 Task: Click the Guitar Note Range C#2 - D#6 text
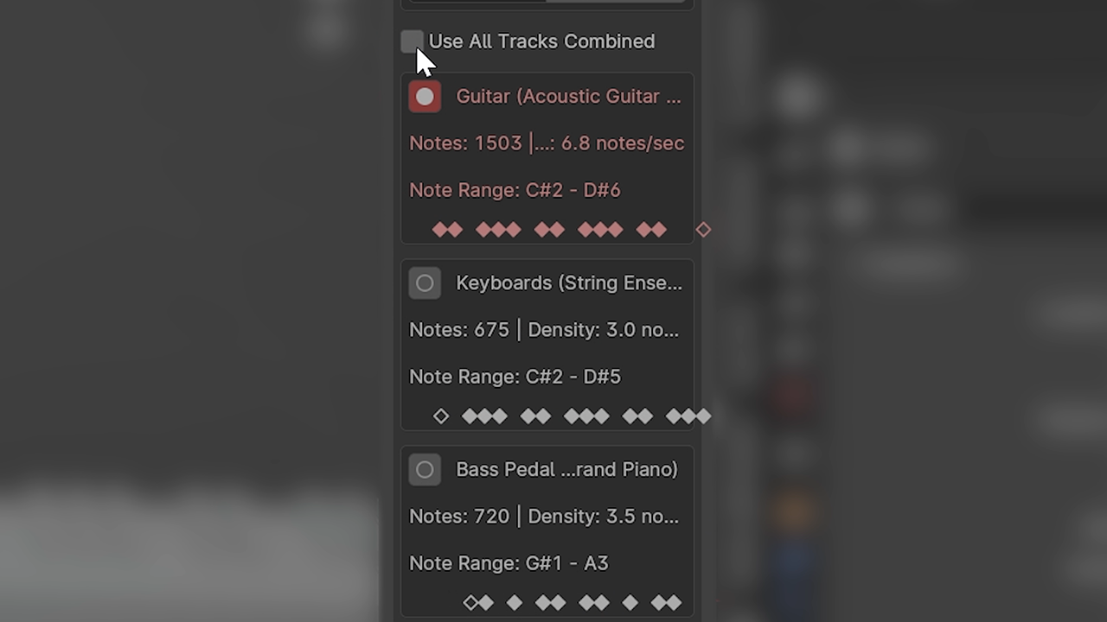click(x=515, y=190)
